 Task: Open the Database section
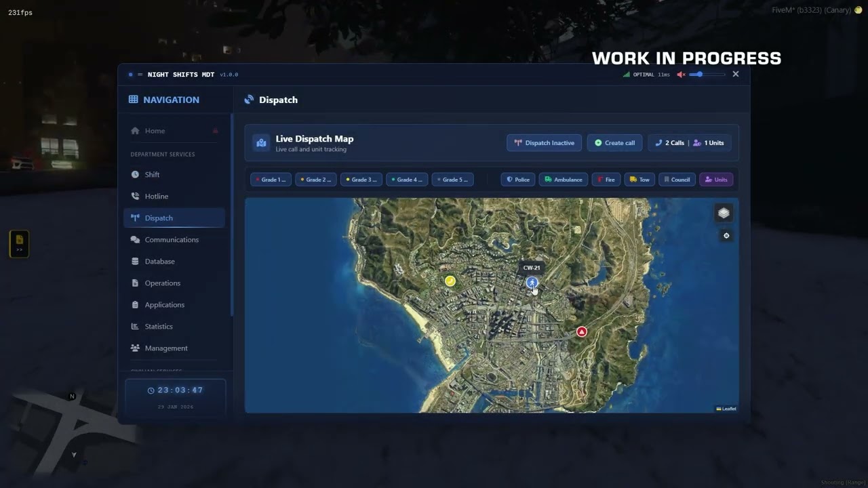pyautogui.click(x=174, y=261)
